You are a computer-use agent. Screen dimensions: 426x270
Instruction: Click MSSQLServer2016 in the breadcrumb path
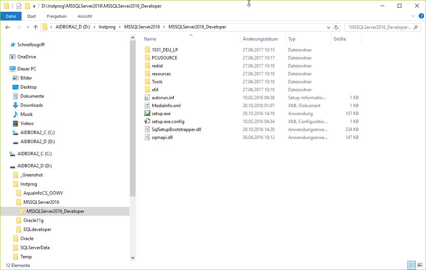[x=142, y=27]
